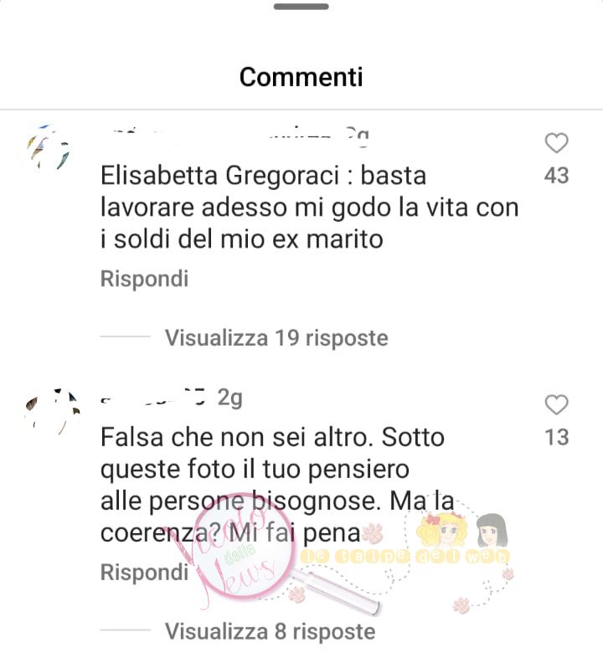Tap the Commenti header title
This screenshot has height=668, width=603.
pyautogui.click(x=301, y=77)
